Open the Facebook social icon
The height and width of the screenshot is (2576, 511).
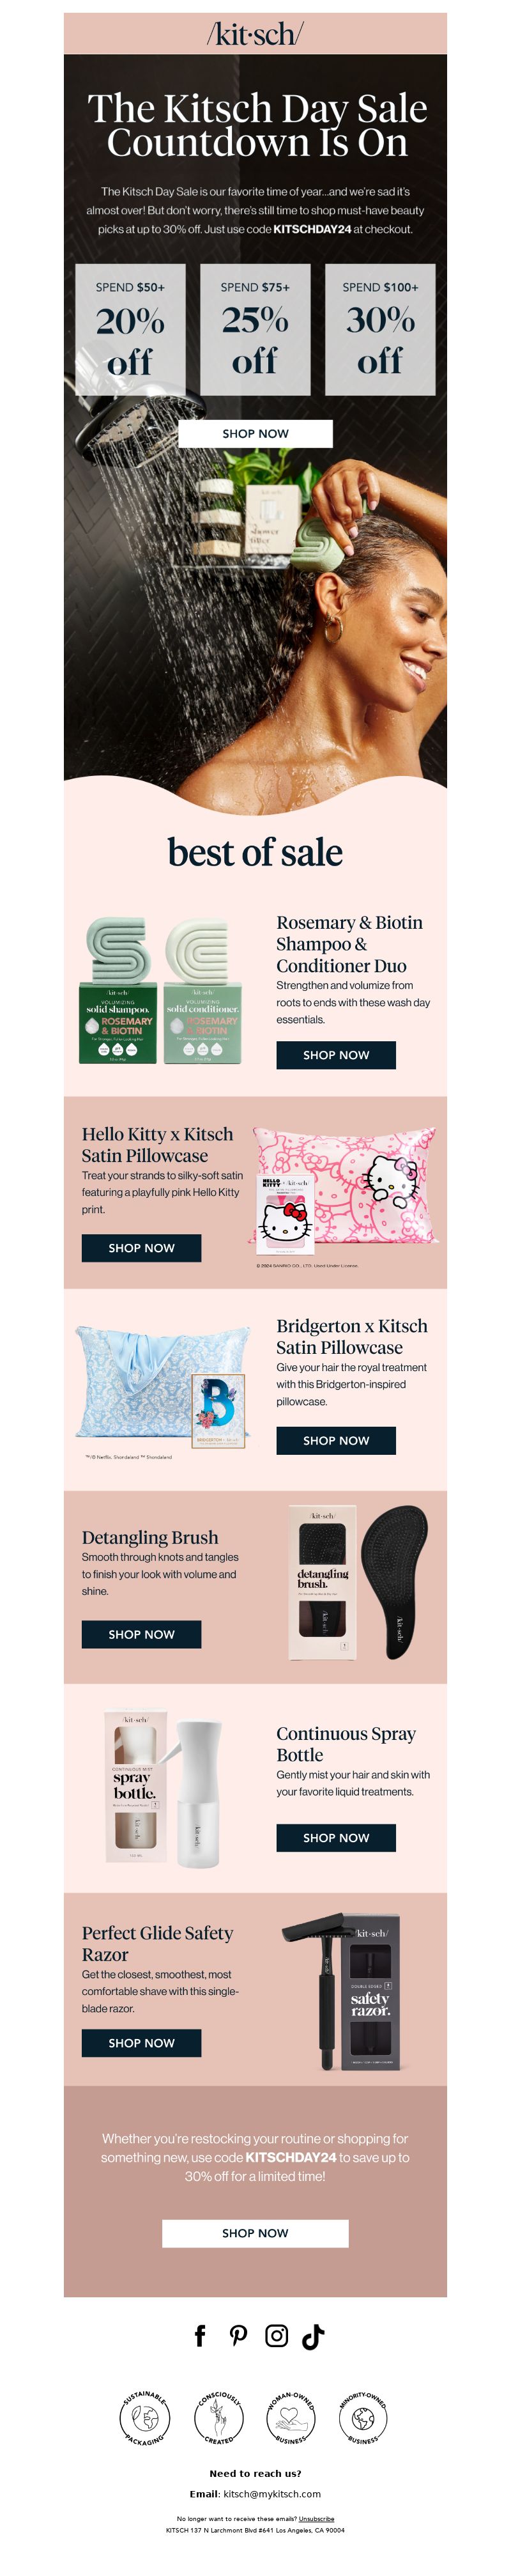[200, 2336]
